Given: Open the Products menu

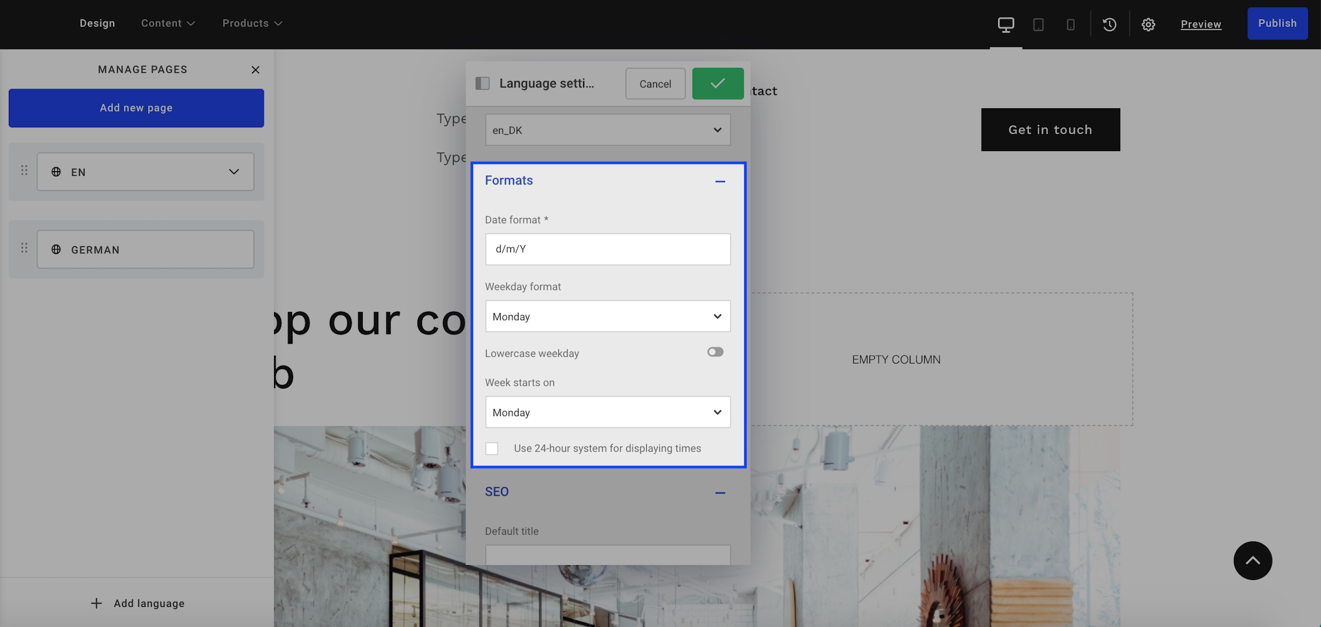Looking at the screenshot, I should (x=252, y=23).
